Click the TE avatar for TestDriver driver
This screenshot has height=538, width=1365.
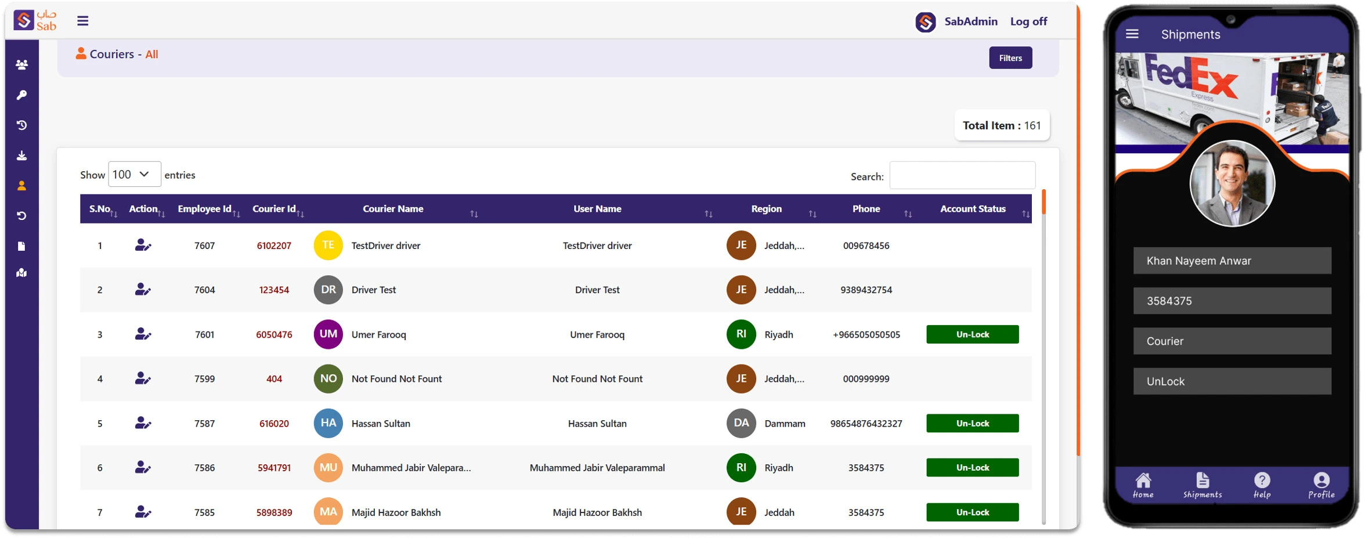point(328,245)
